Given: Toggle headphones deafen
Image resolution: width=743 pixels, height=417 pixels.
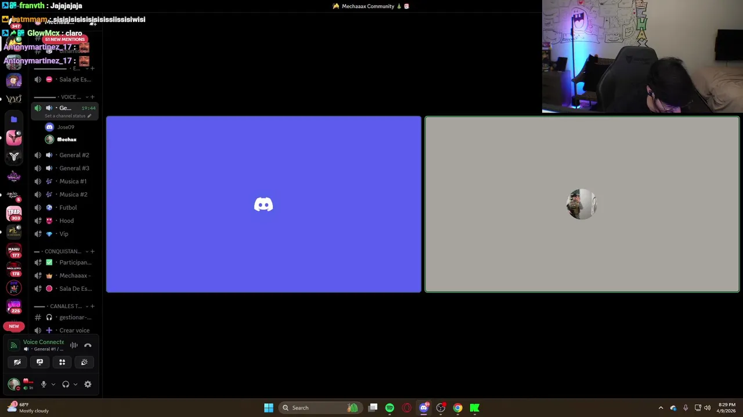Looking at the screenshot, I should coord(66,384).
